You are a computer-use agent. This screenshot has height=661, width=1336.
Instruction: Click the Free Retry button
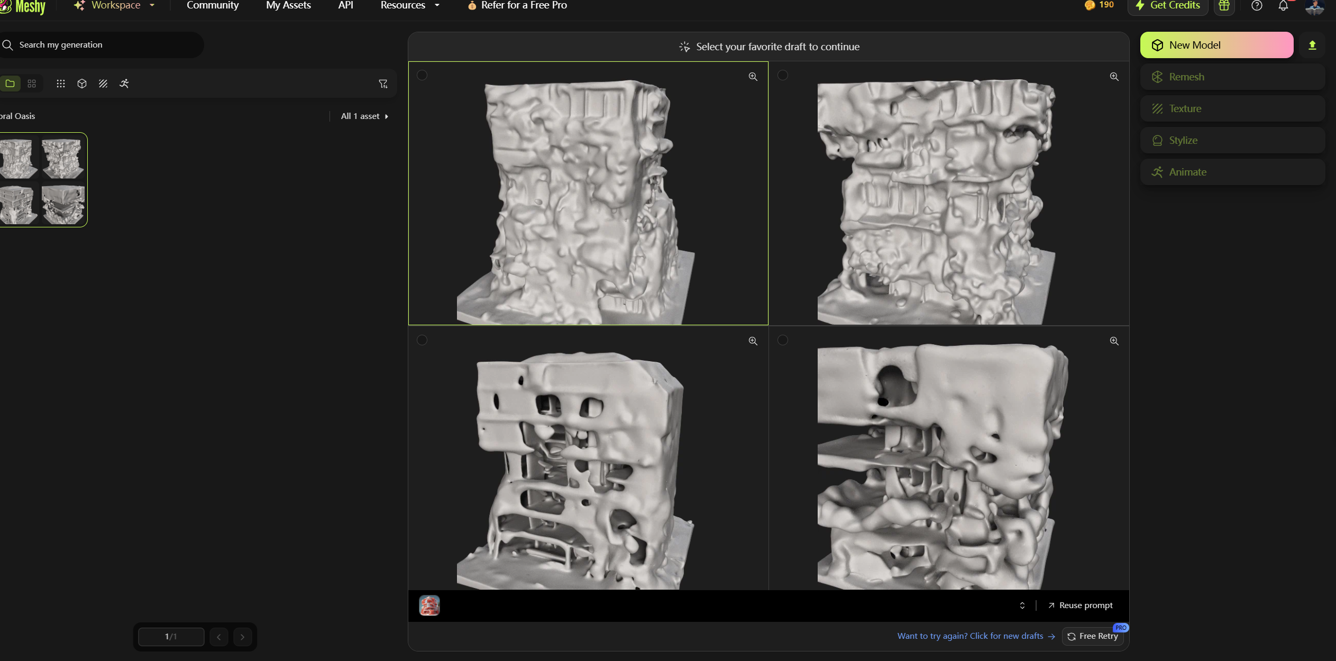[x=1093, y=636]
